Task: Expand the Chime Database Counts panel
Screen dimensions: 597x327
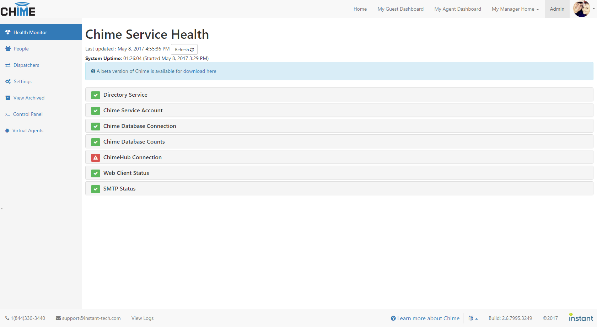Action: click(339, 141)
